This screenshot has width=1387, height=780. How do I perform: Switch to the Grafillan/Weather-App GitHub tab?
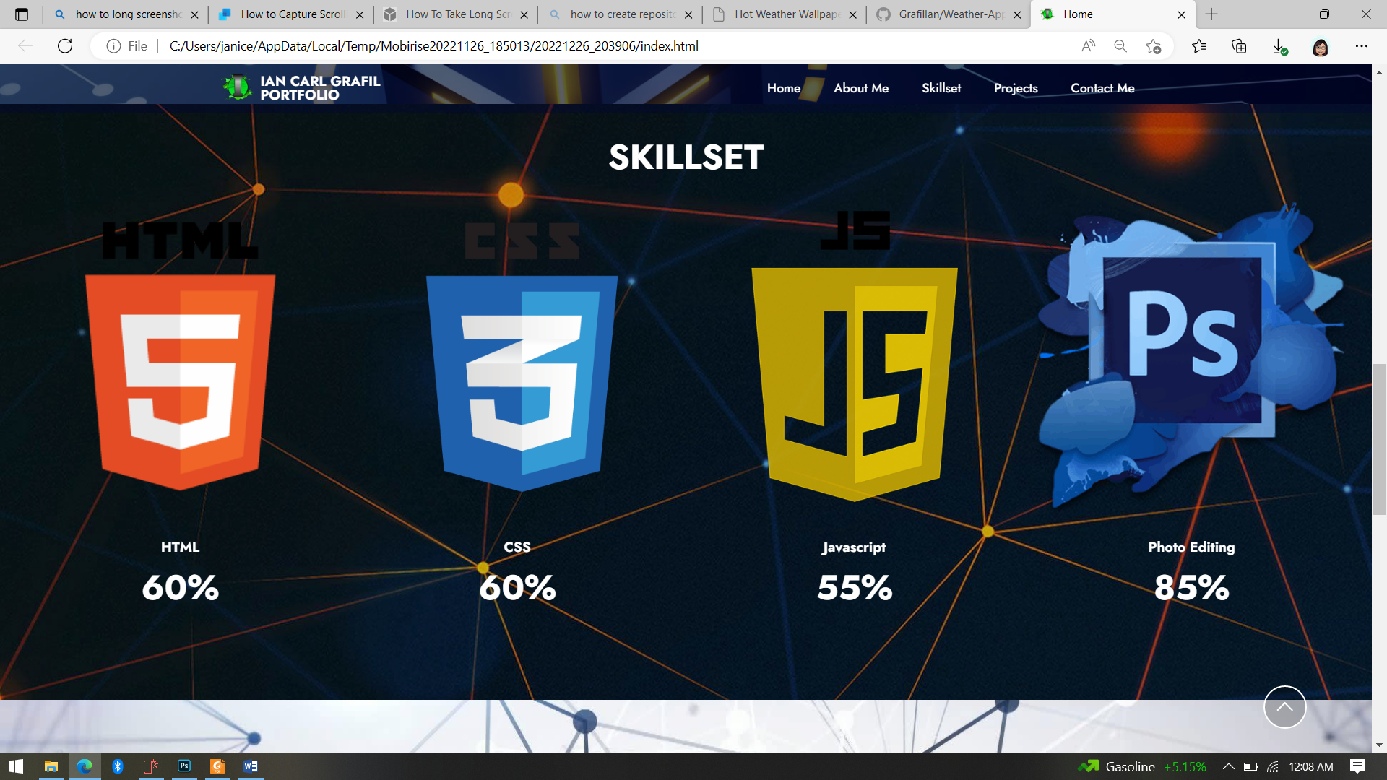[946, 14]
